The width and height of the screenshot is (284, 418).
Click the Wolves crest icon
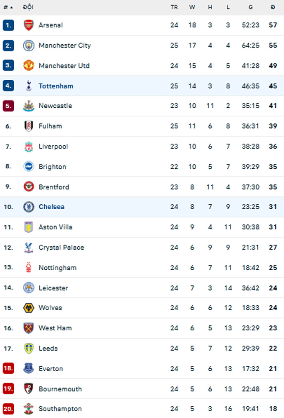click(28, 308)
